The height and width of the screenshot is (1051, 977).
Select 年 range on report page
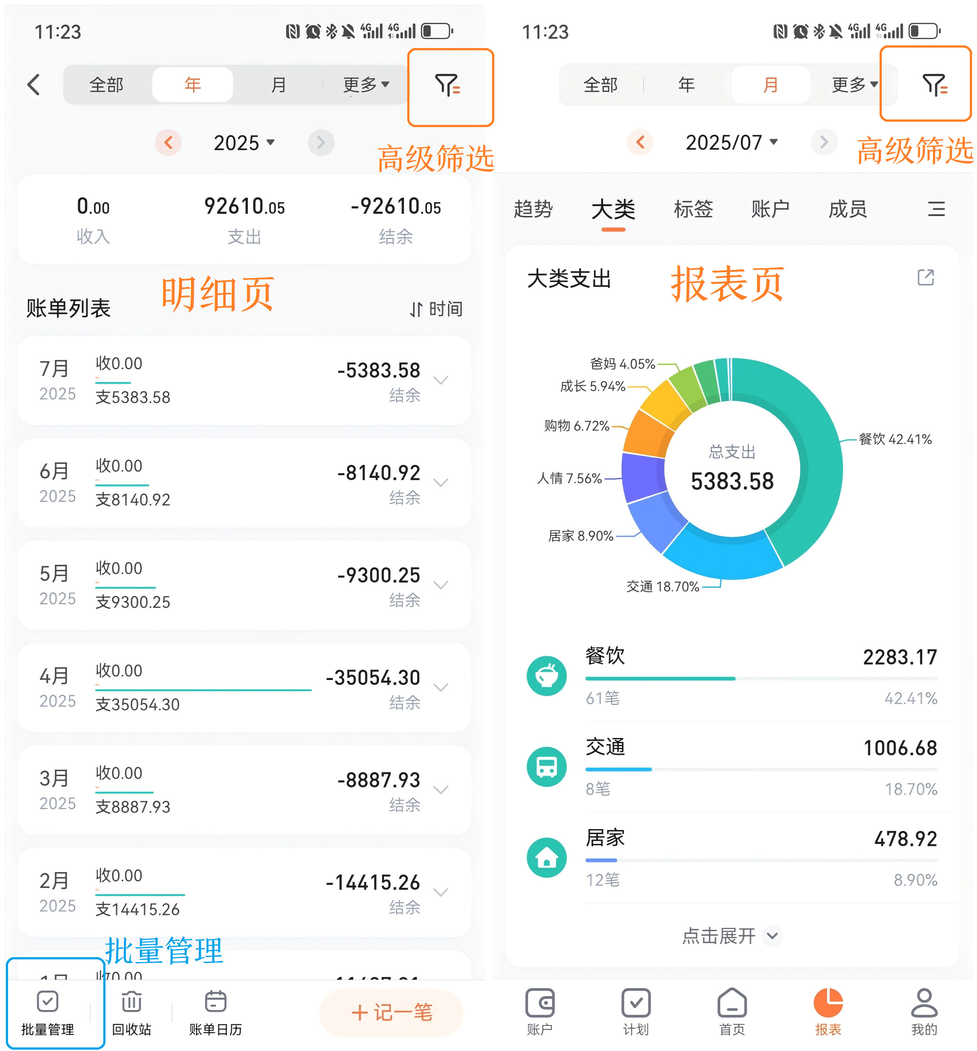(687, 84)
